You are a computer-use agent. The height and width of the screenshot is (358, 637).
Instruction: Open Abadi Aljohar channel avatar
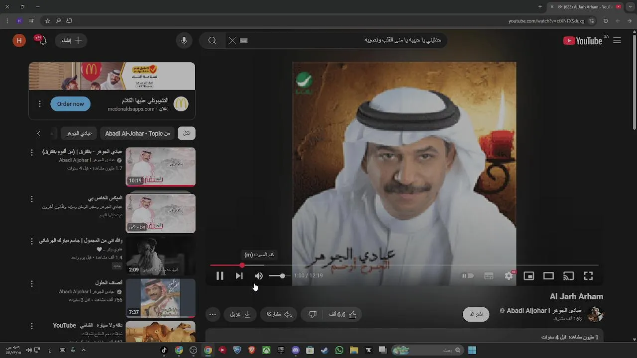[x=595, y=314]
